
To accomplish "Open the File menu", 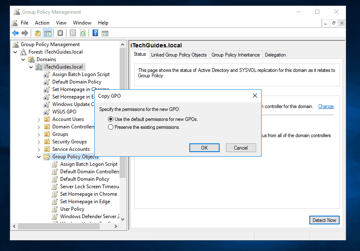I will 24,23.
